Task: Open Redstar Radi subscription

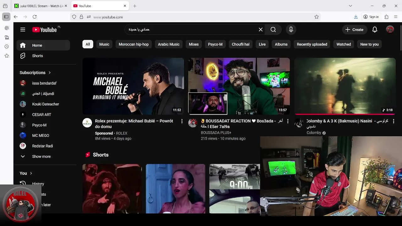Action: pyautogui.click(x=43, y=146)
